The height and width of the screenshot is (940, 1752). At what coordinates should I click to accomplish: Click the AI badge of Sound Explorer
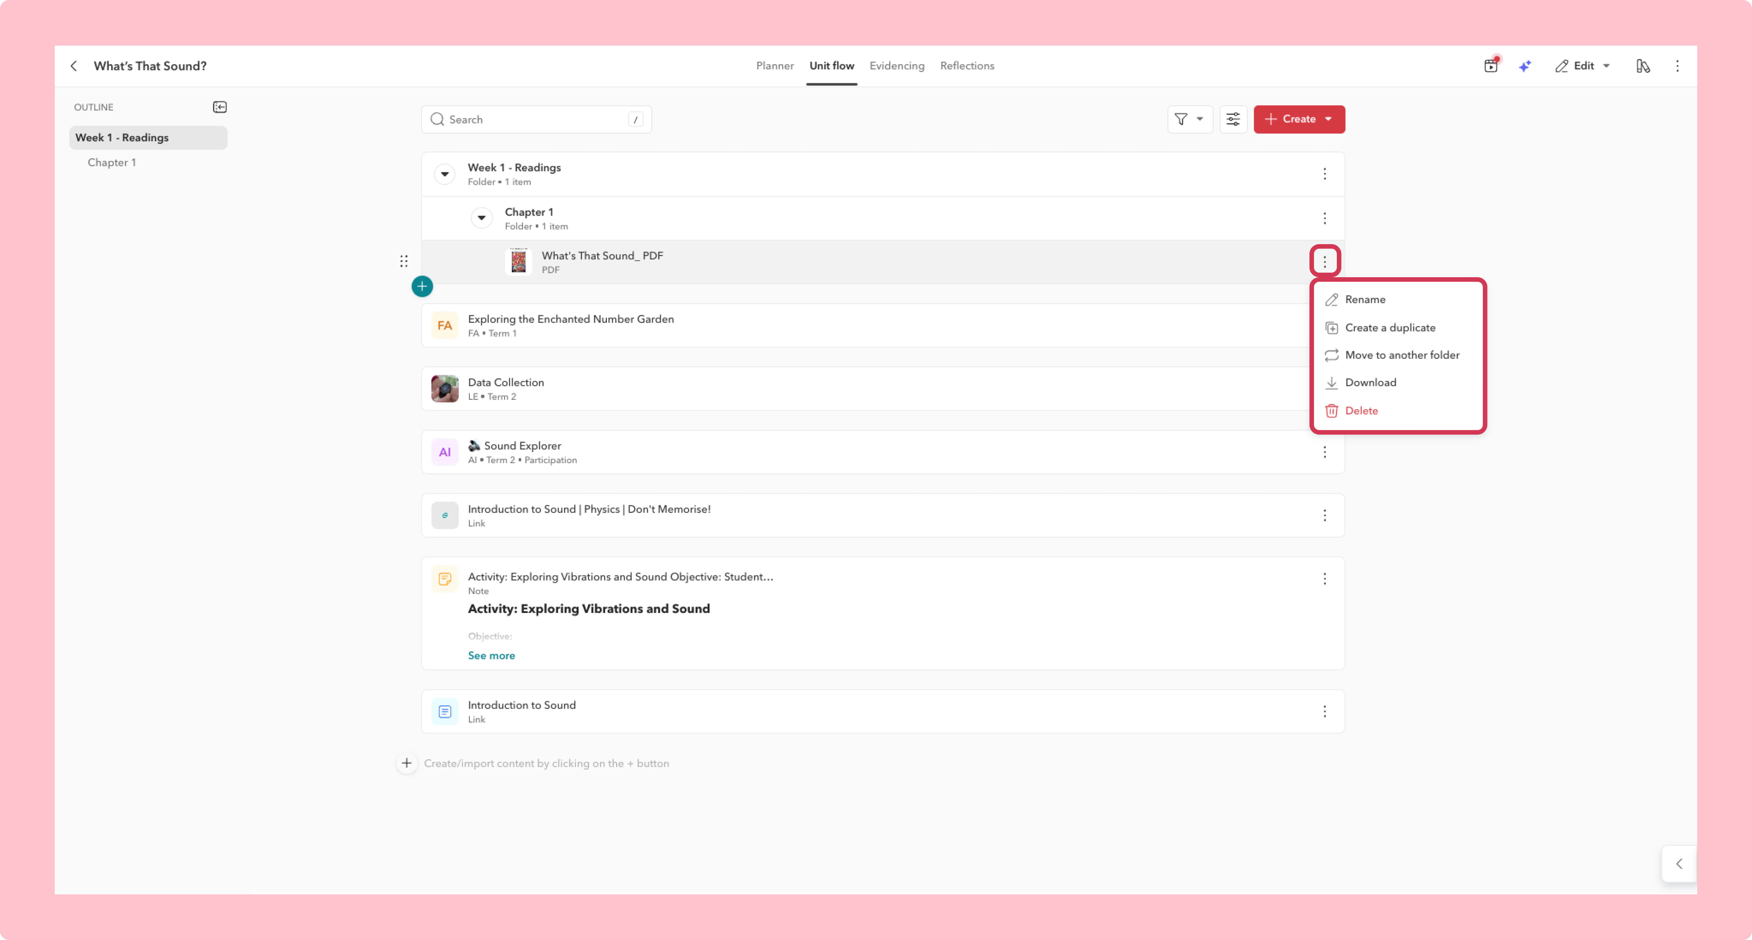coord(445,452)
